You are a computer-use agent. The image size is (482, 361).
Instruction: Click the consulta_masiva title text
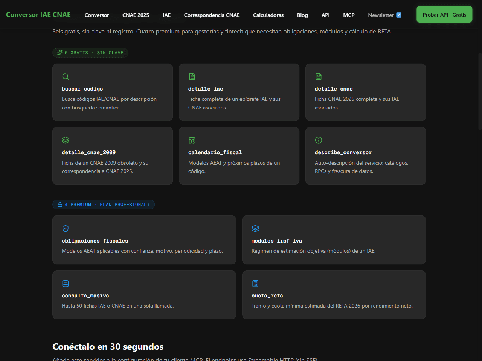click(85, 296)
